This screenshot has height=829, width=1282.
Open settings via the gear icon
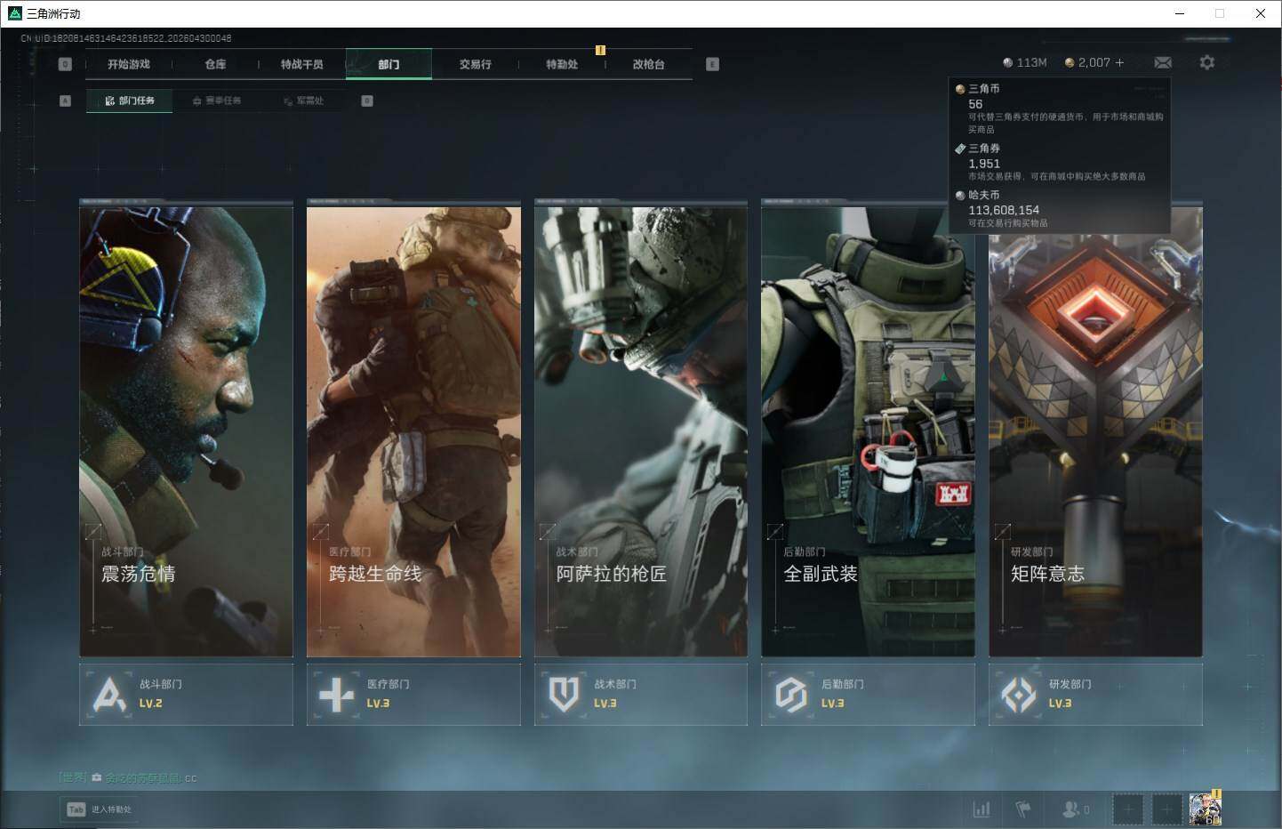(x=1206, y=62)
